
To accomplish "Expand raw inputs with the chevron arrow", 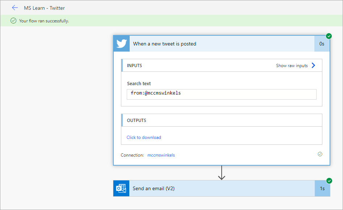I will coord(313,65).
